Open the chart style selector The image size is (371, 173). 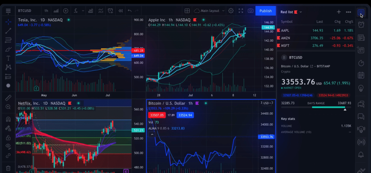click(56, 11)
